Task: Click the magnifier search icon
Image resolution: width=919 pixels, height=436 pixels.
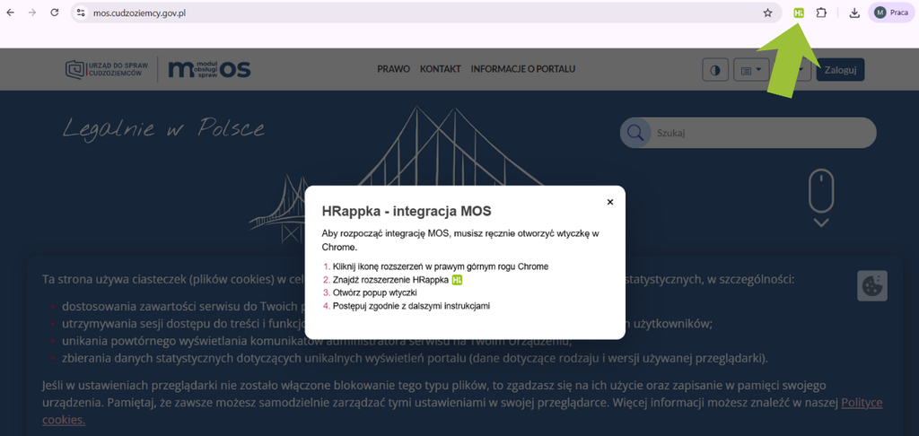Action: (635, 133)
